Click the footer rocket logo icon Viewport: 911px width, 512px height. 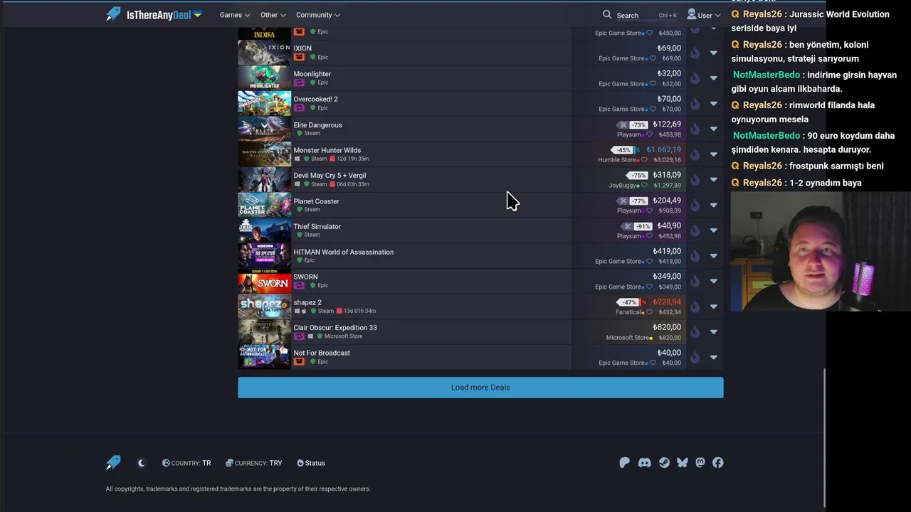(113, 463)
